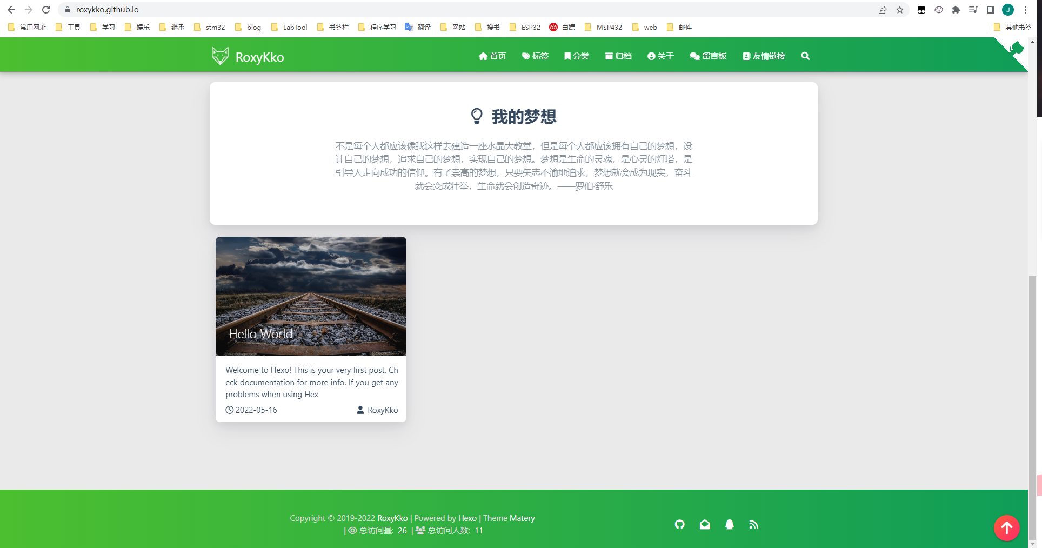The image size is (1042, 548).
Task: Click the footer RSS feed icon
Action: (754, 524)
